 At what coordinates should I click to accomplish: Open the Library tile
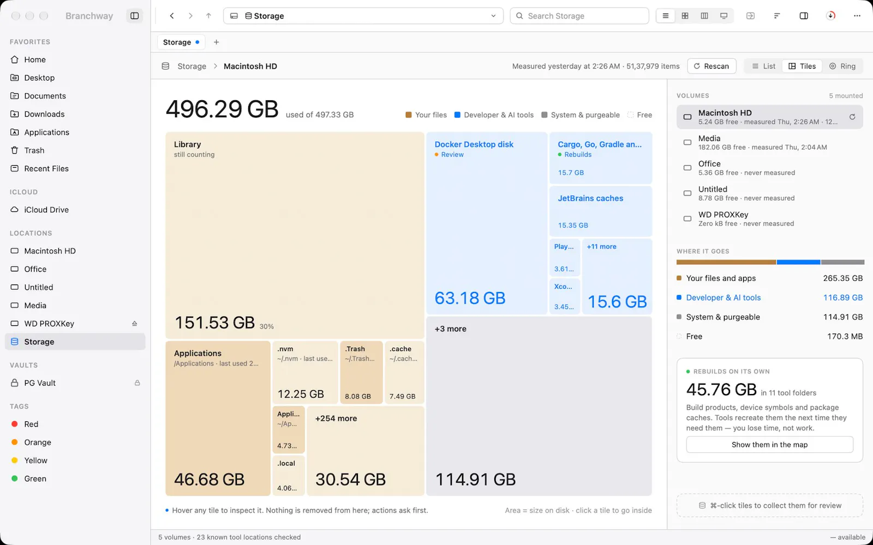(295, 235)
